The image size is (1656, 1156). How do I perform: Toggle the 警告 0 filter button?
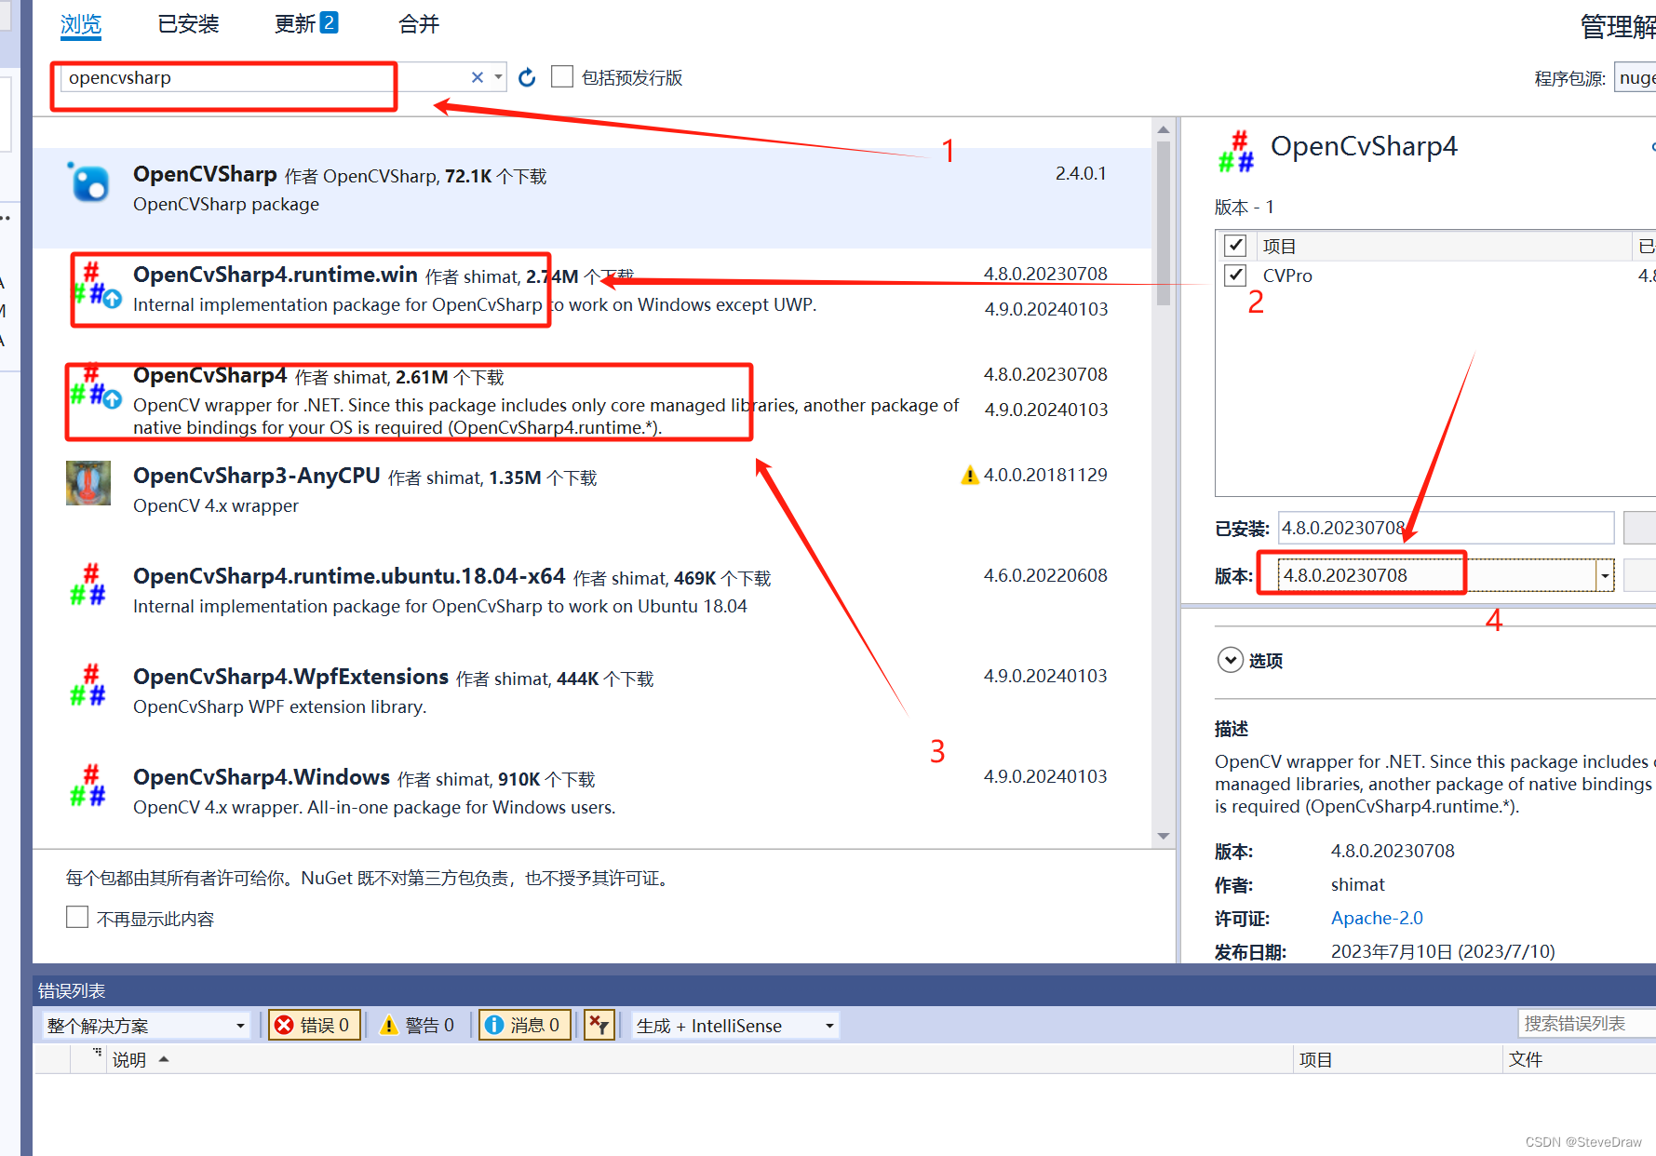click(417, 1026)
